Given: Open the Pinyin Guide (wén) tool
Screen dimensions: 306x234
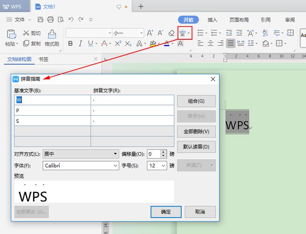Looking at the screenshot, I should tap(183, 33).
